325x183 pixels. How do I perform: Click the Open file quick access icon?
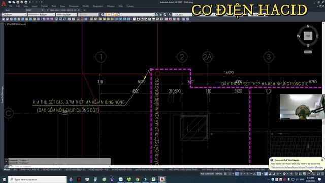pos(14,2)
